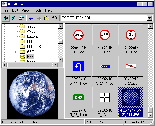Select the 5_29_1.ico E 47 thumbnail
Viewport: 155px width, 126px height.
point(78,98)
